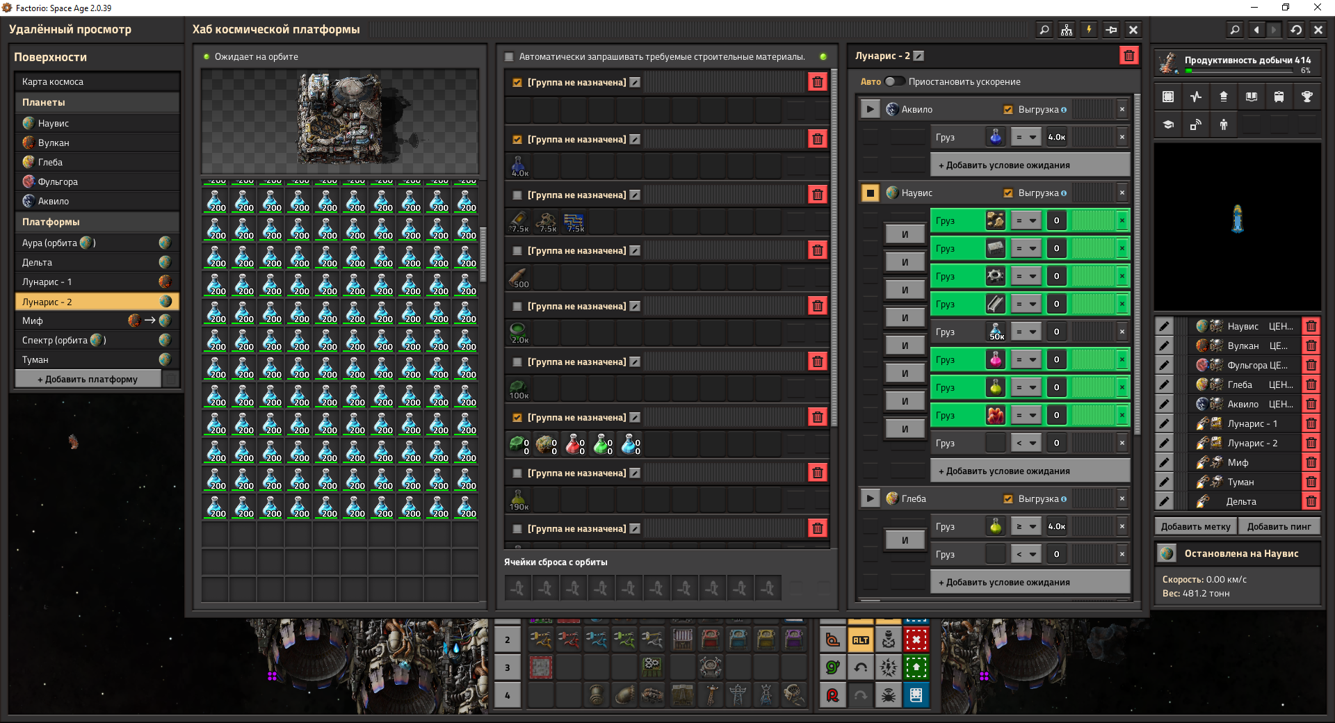Open comparator dropdown of first green Наувис cargo row

click(1026, 220)
